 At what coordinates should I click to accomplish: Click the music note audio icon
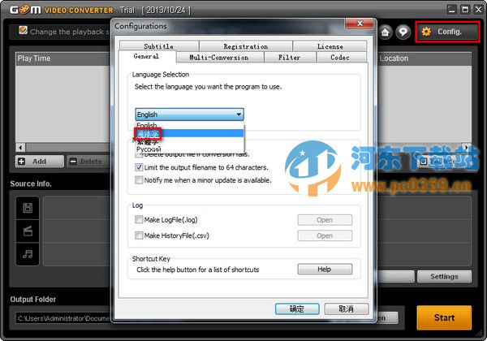[x=28, y=254]
